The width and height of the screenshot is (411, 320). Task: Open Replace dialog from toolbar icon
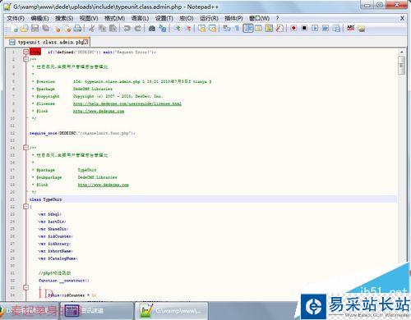click(x=163, y=28)
